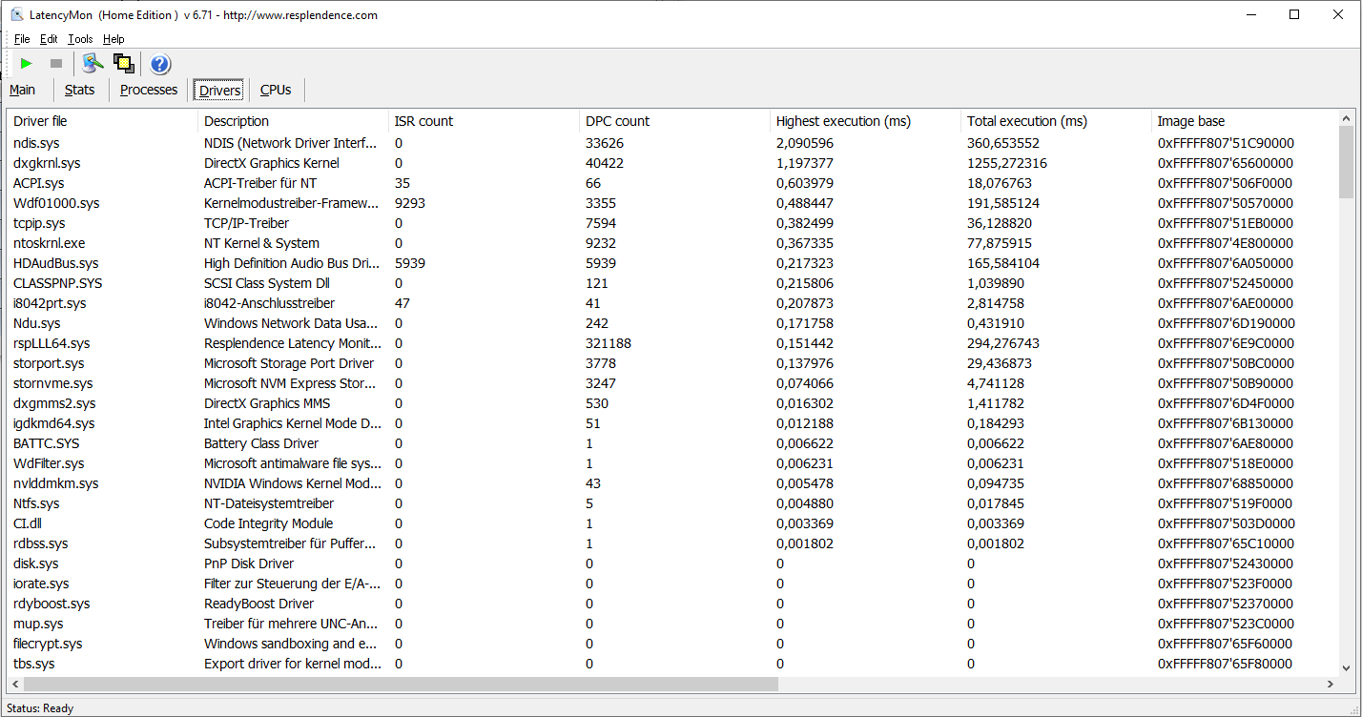The width and height of the screenshot is (1362, 717).
Task: Click the yellow overlapping windows toolbar icon
Action: tap(123, 64)
